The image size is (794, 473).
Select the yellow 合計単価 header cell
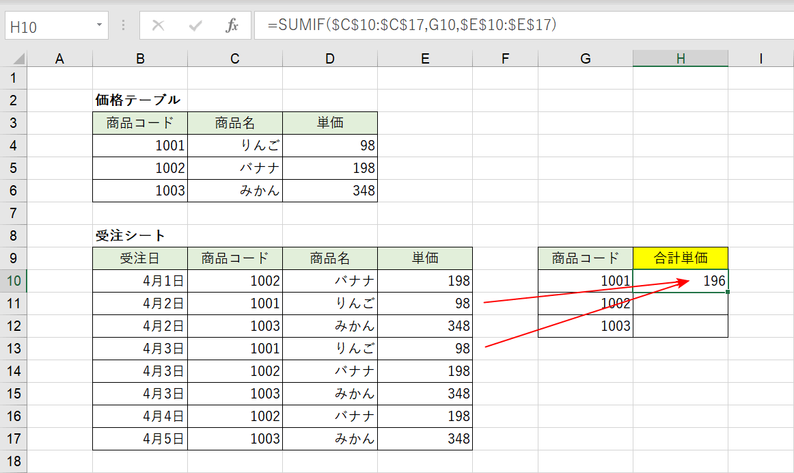[x=681, y=258]
